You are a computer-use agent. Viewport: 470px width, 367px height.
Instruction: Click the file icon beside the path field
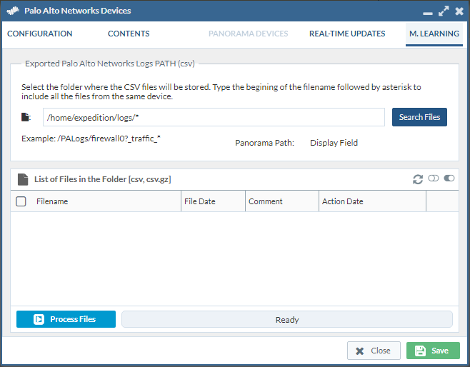point(26,117)
